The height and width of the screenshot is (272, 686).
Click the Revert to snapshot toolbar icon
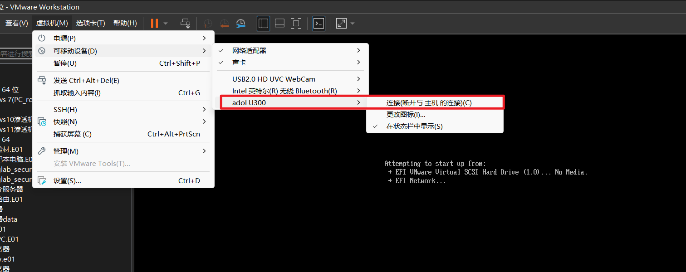pyautogui.click(x=224, y=24)
